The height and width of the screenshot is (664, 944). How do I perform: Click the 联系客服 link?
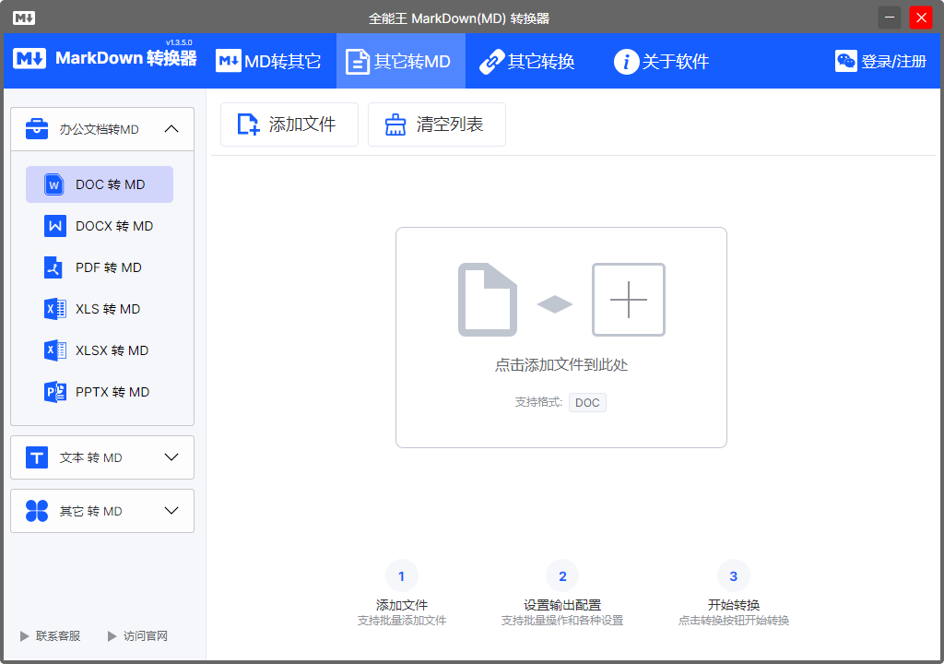pyautogui.click(x=58, y=636)
